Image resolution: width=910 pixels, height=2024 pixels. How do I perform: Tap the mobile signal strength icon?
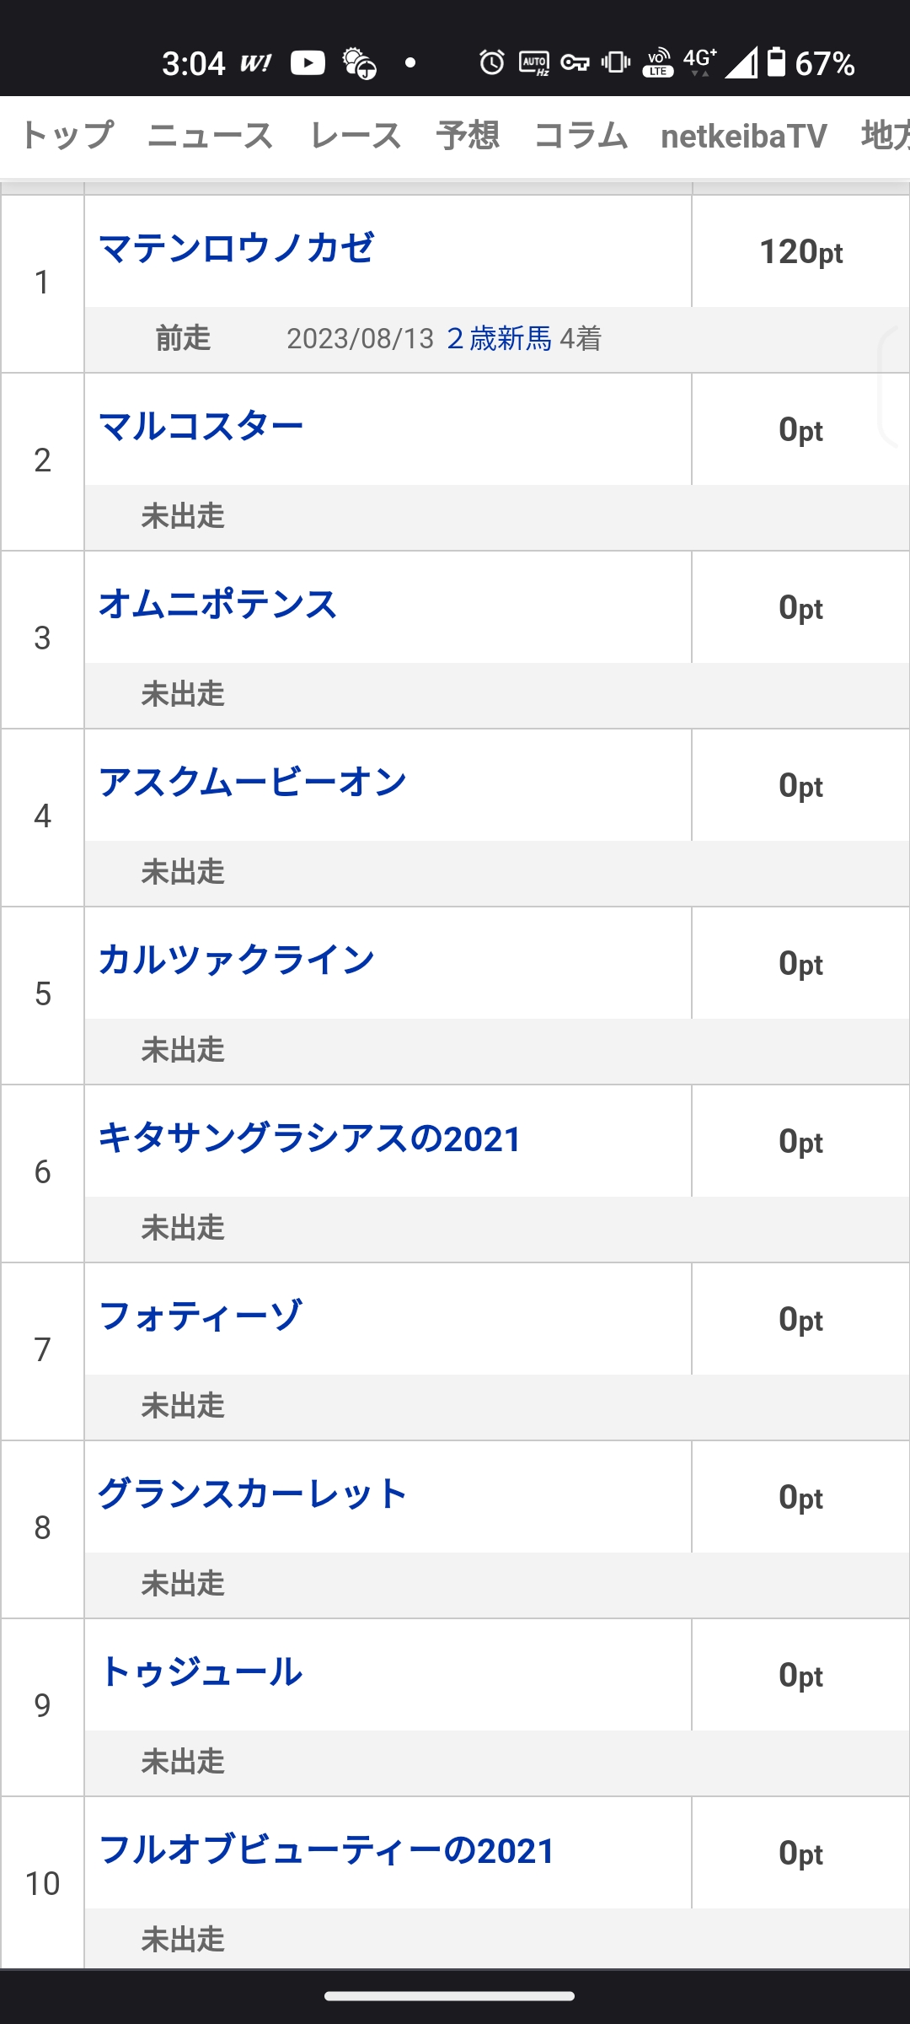pyautogui.click(x=741, y=62)
